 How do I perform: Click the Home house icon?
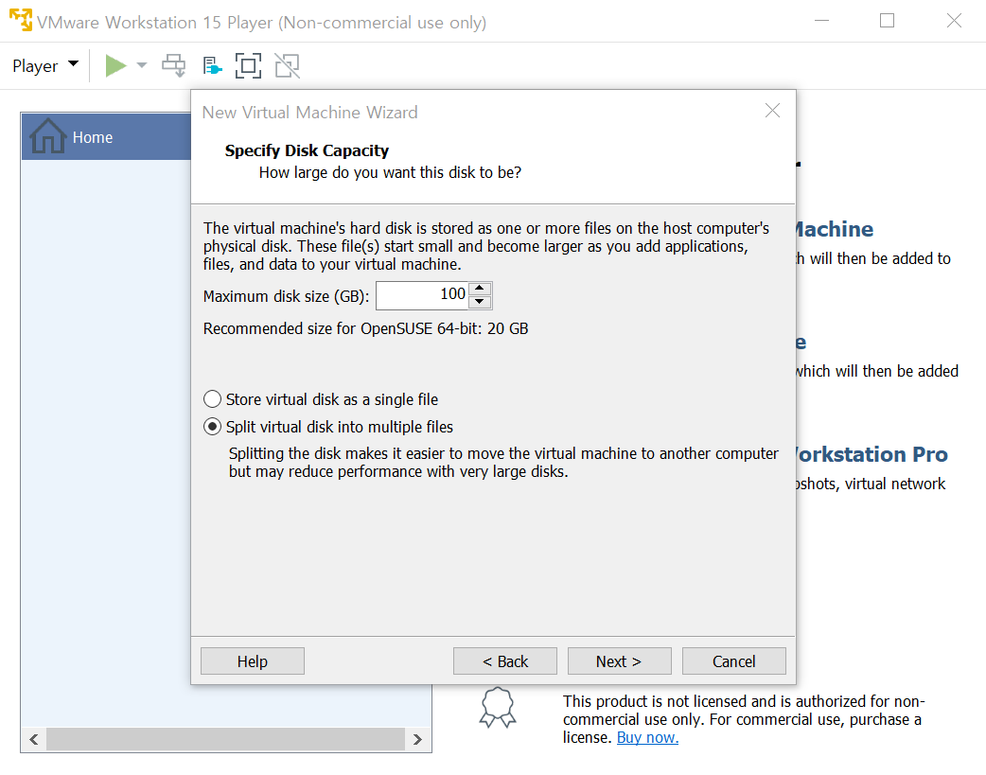pos(48,136)
